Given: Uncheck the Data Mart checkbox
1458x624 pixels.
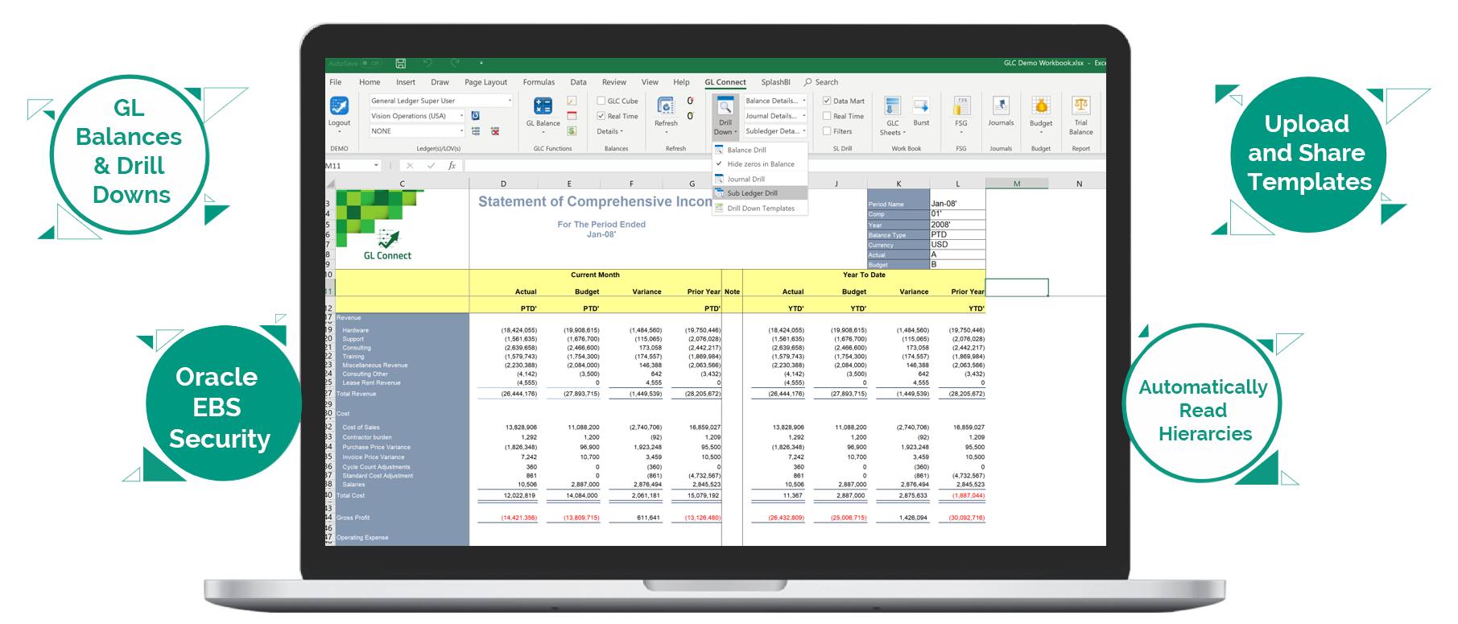Looking at the screenshot, I should pyautogui.click(x=827, y=101).
